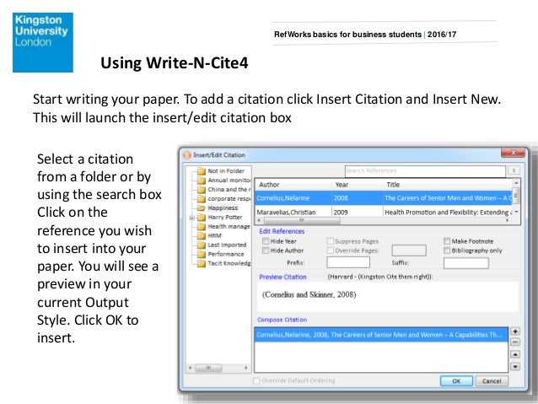
Task: Remove citation with the minus button
Action: (x=515, y=342)
